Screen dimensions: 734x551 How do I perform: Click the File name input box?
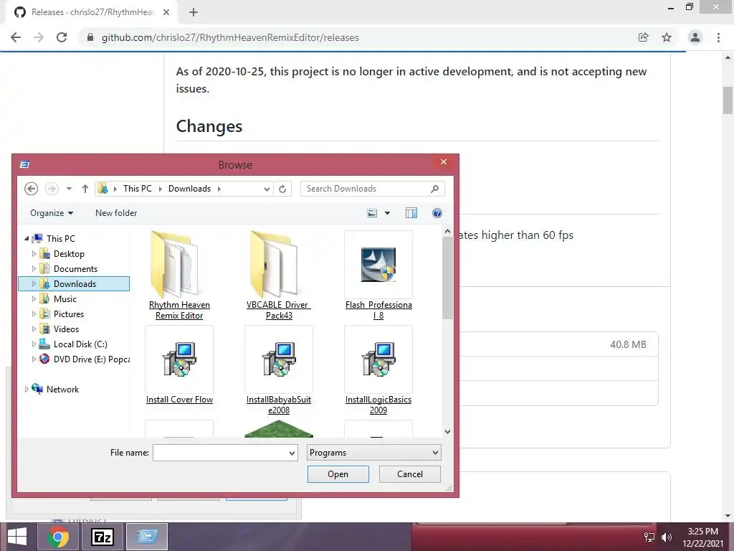point(220,453)
